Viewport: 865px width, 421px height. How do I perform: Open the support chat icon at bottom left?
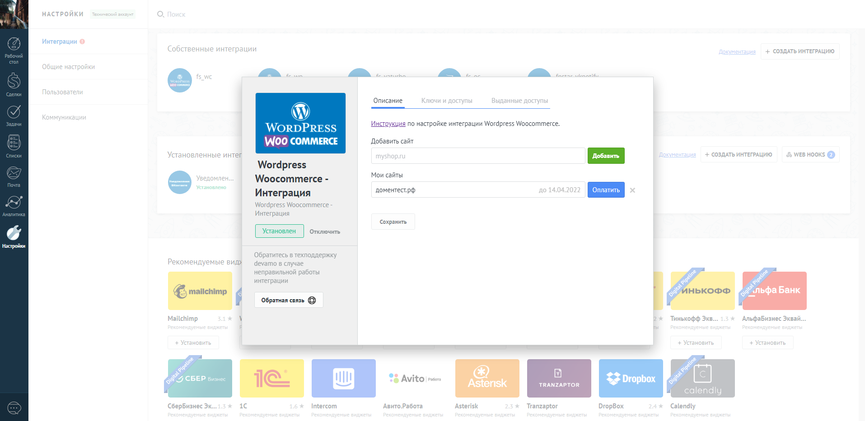coord(14,408)
